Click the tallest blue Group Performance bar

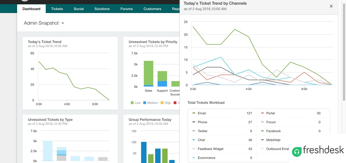(144, 152)
